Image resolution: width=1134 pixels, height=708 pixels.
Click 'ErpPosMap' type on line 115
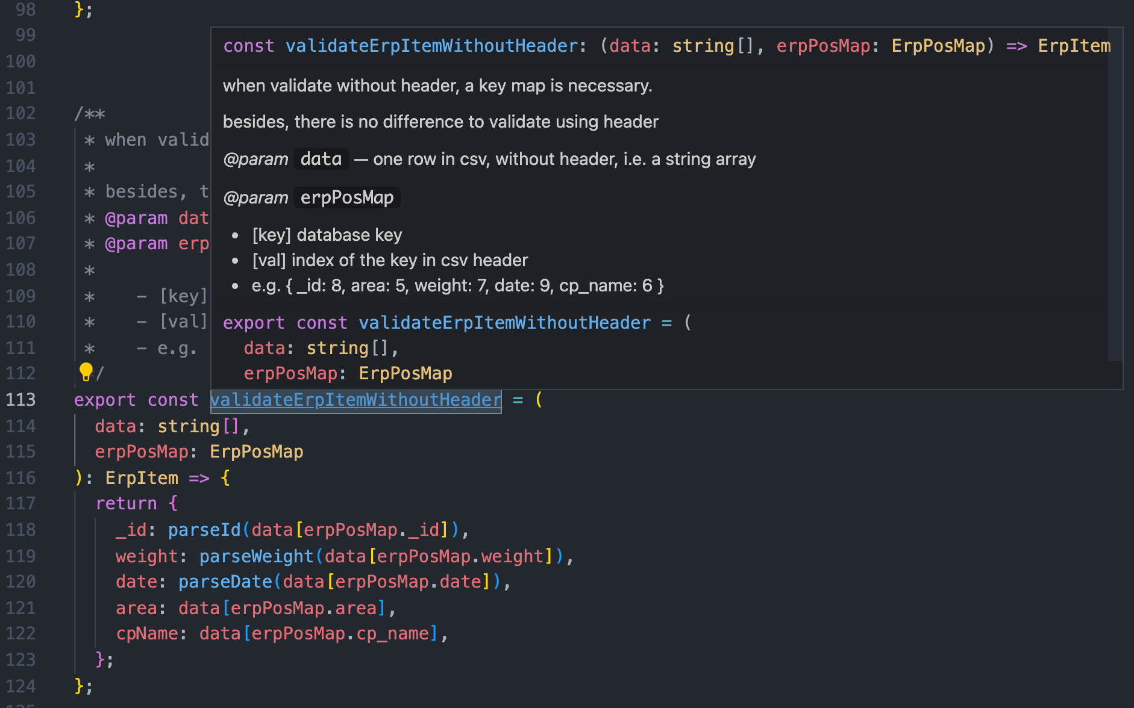point(257,452)
